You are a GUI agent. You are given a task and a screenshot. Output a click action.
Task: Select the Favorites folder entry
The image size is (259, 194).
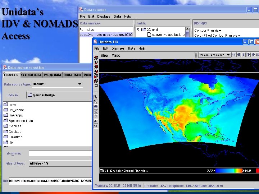(16, 137)
